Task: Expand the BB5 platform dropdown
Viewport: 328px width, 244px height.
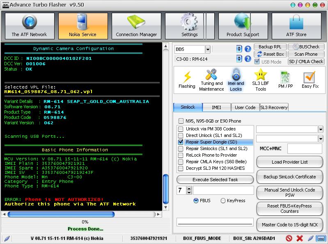Action: pos(207,50)
